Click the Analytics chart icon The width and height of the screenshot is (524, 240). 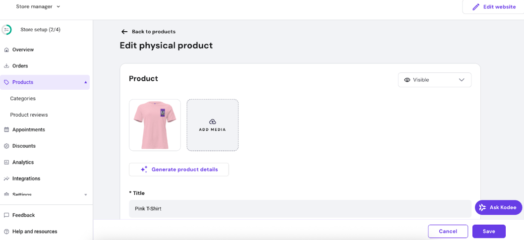6,162
